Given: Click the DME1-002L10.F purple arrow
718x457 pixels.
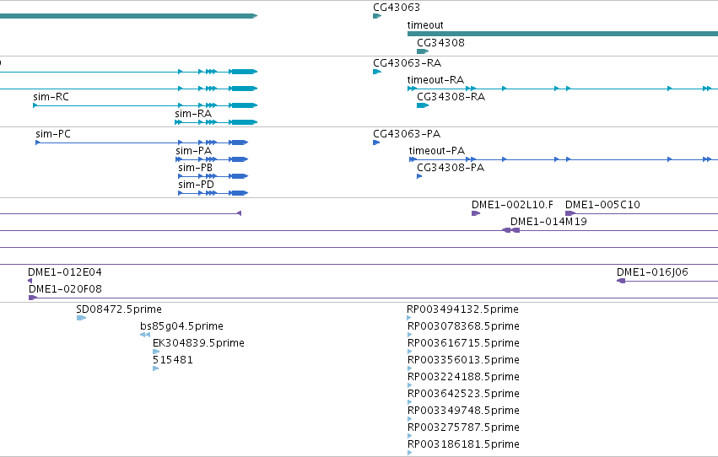Looking at the screenshot, I should tap(476, 213).
